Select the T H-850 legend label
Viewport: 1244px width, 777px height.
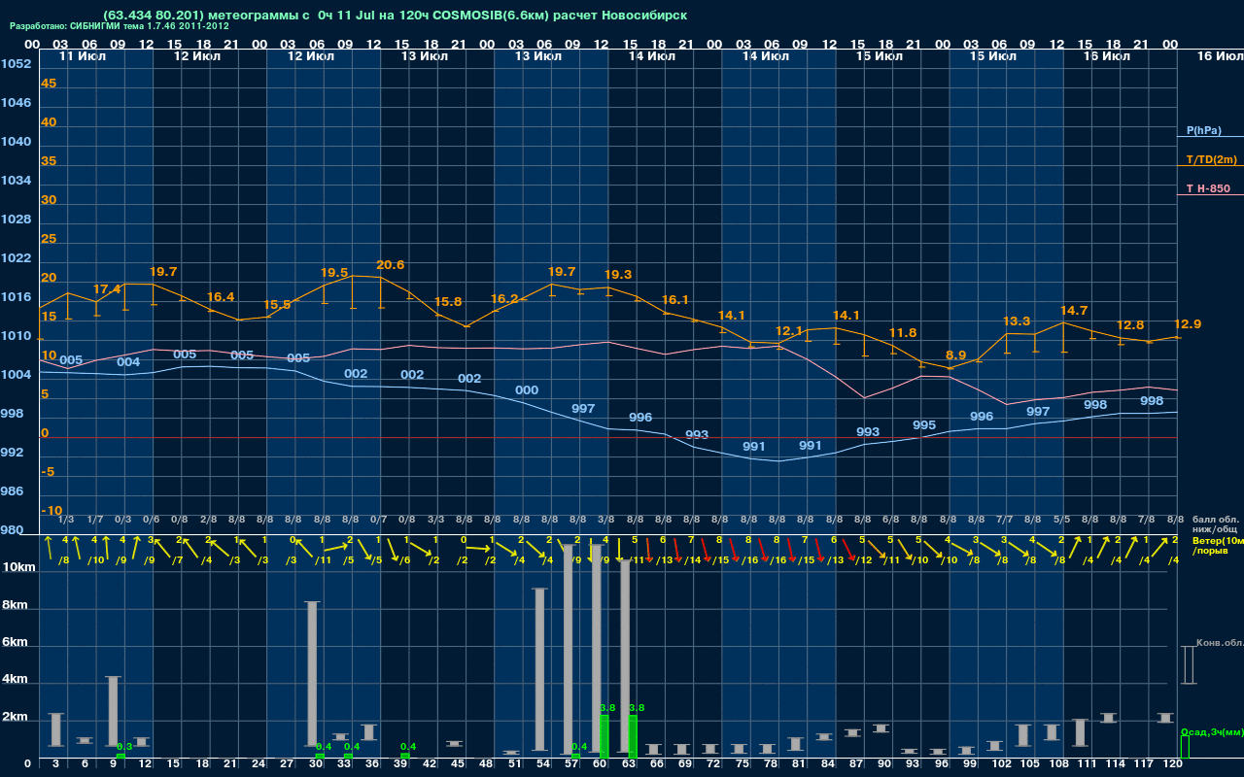(1207, 188)
